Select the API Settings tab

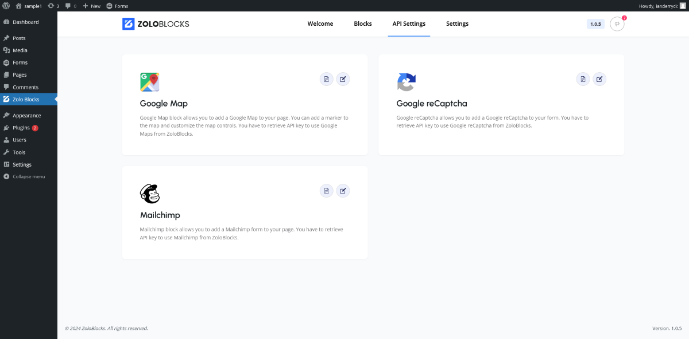[409, 24]
